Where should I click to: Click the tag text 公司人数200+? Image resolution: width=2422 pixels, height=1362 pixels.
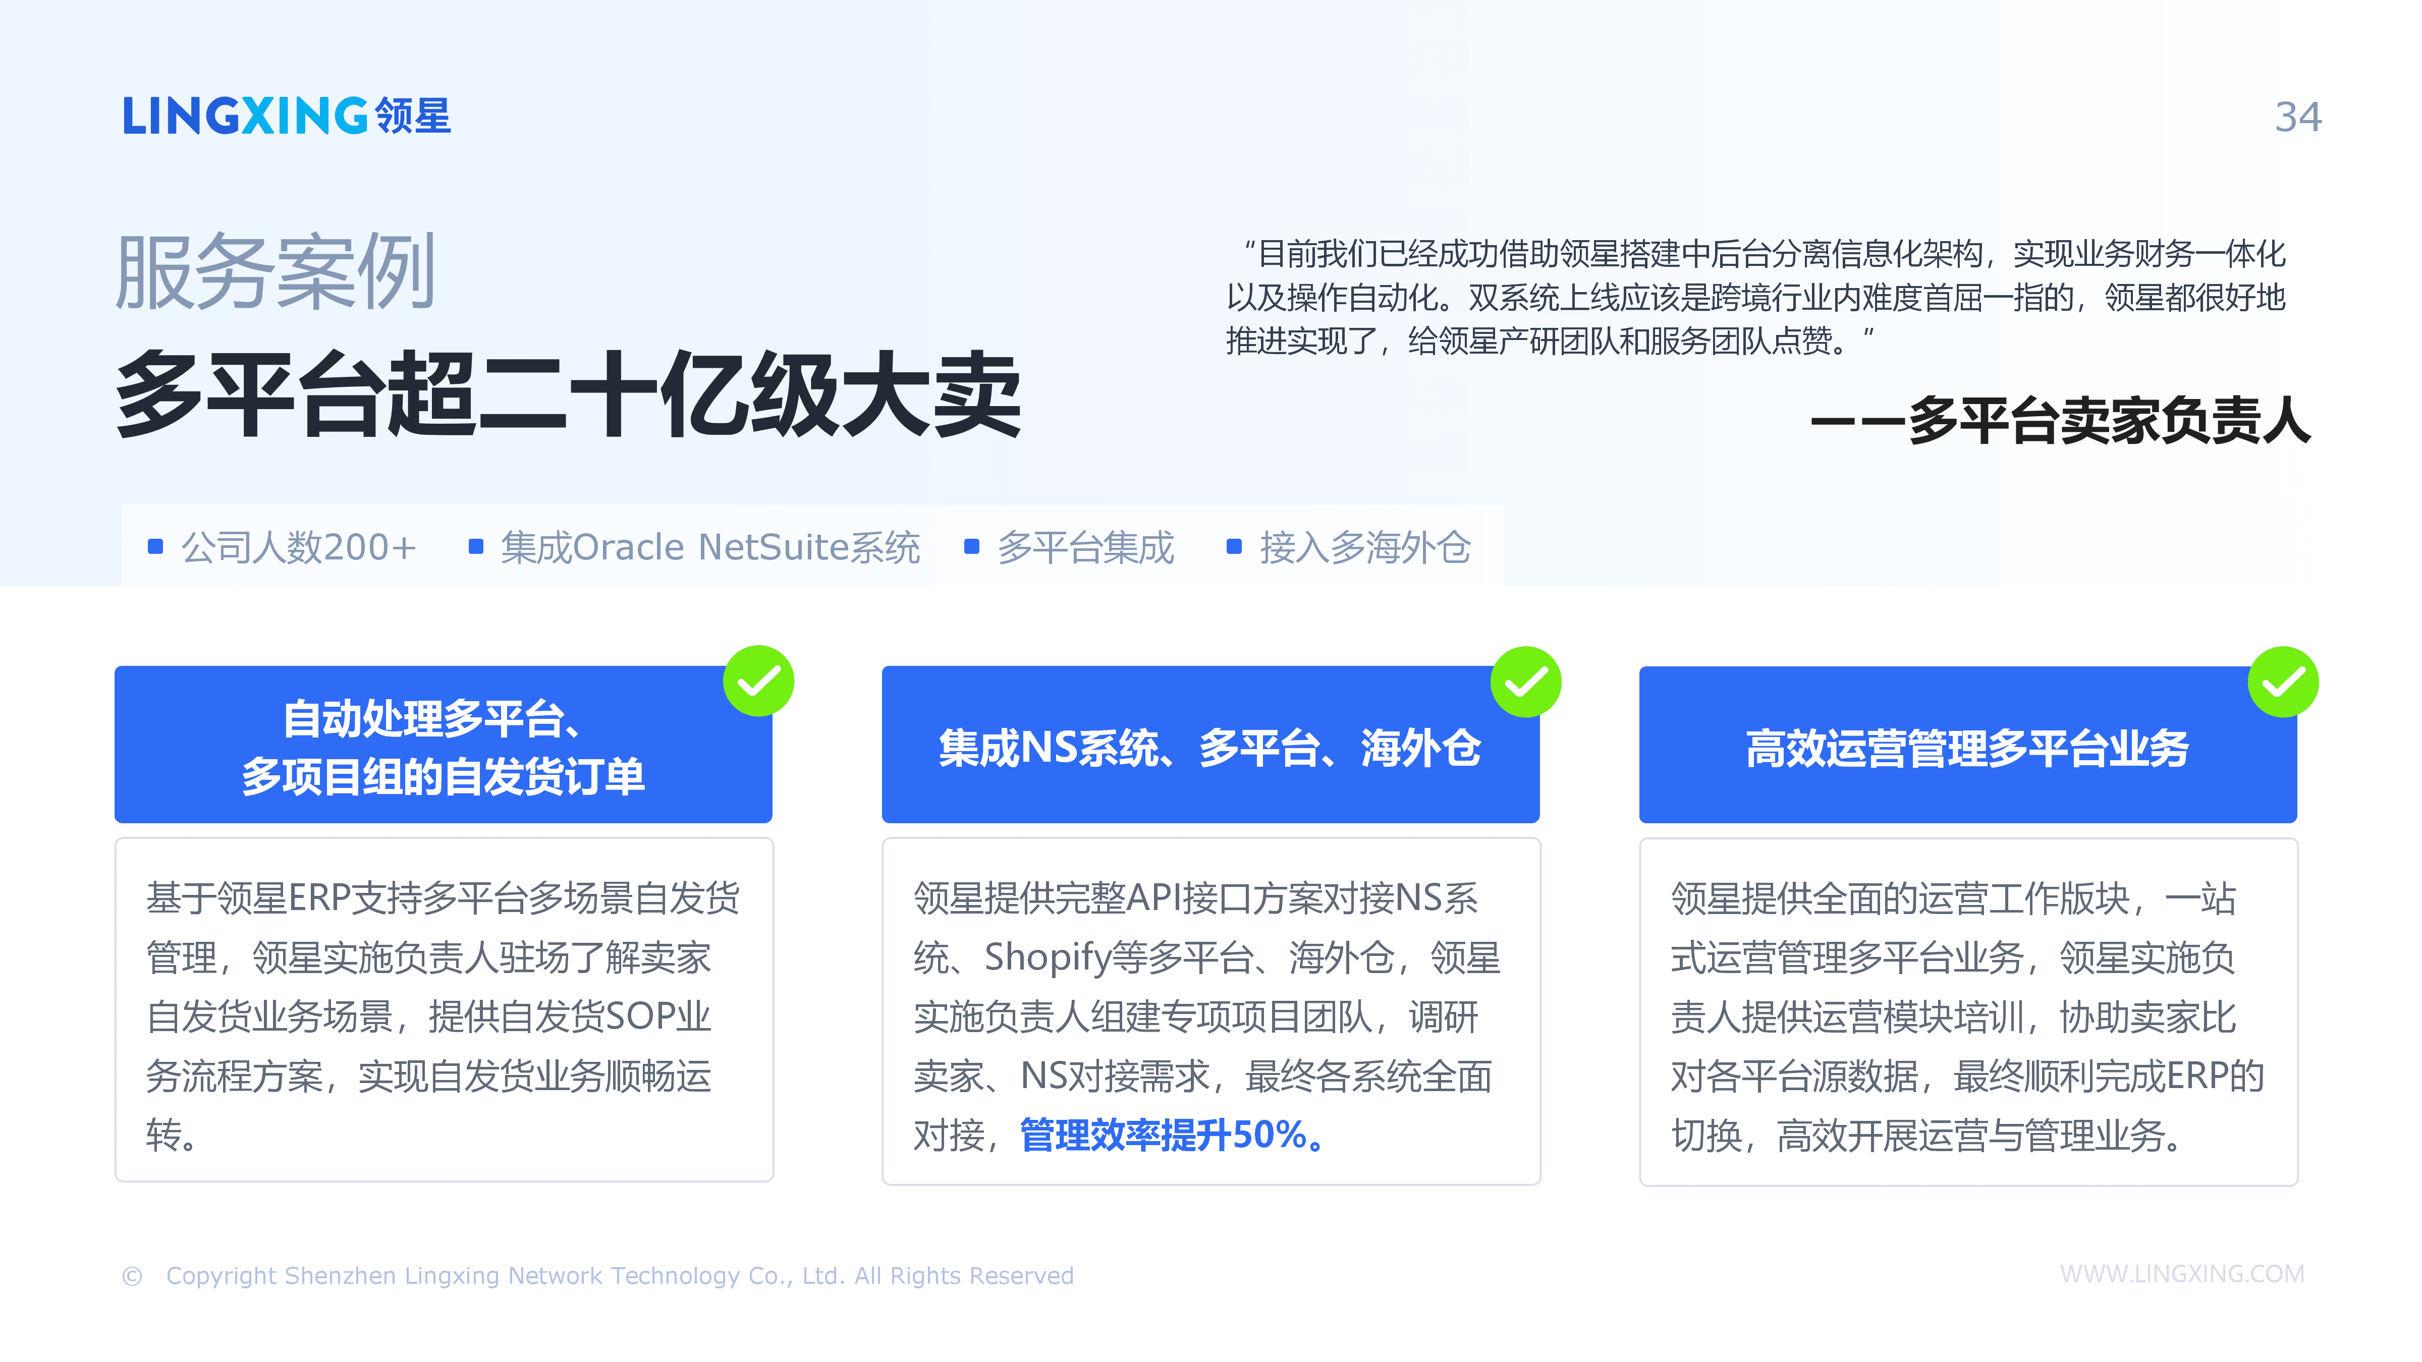point(299,547)
